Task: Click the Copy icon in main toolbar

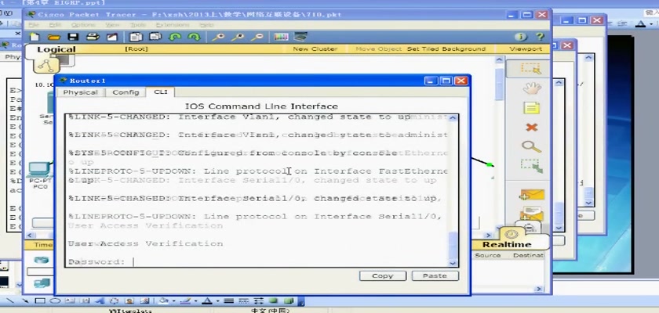Action: pos(136,37)
